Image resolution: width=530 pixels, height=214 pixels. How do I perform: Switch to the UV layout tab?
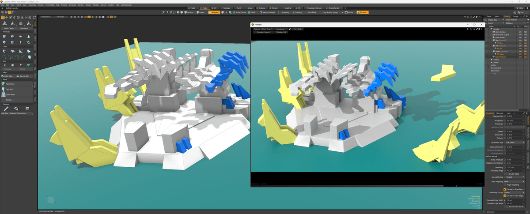pyautogui.click(x=215, y=8)
